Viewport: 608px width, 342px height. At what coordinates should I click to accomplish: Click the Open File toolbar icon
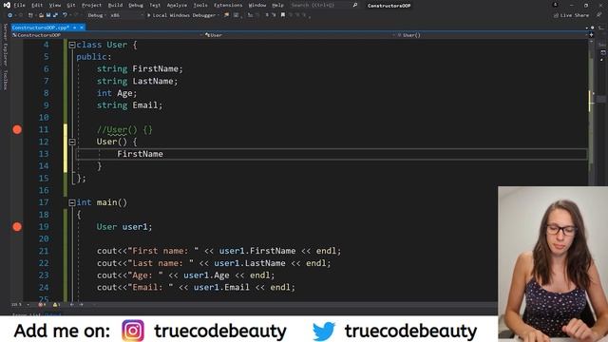pos(41,15)
